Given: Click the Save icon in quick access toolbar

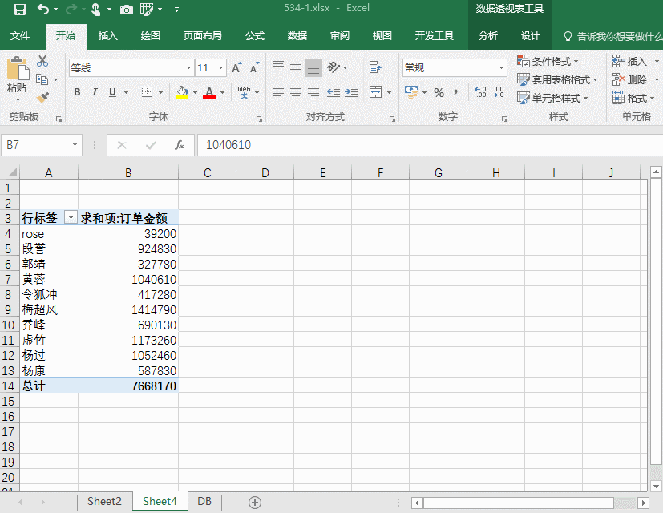Looking at the screenshot, I should pyautogui.click(x=20, y=10).
